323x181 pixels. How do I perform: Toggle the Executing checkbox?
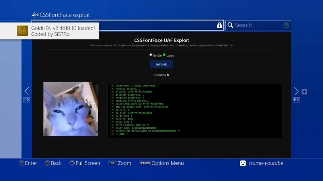point(168,75)
